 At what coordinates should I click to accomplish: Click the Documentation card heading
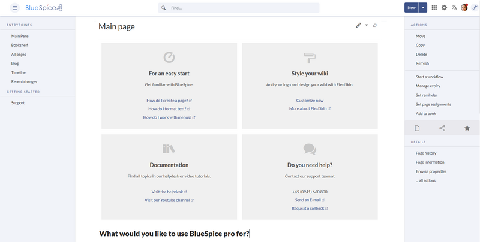pos(169,165)
